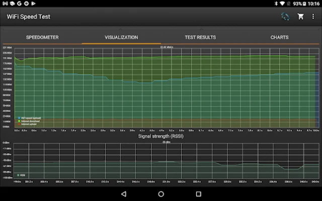
Task: Open the Test Results tab
Action: pos(200,37)
